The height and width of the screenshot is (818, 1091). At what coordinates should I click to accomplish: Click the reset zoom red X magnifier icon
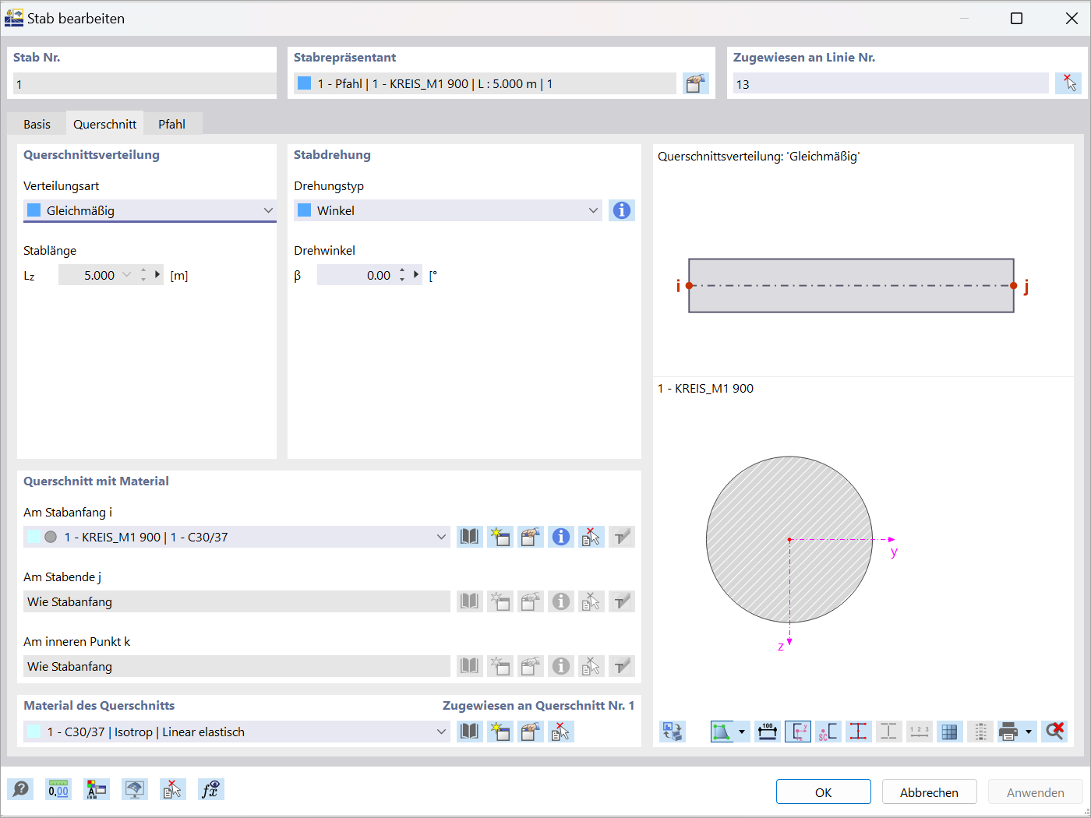click(1054, 732)
